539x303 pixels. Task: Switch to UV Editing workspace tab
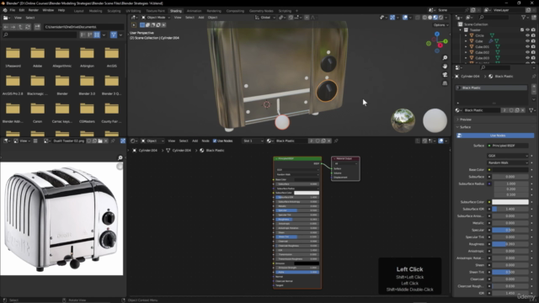coord(133,11)
